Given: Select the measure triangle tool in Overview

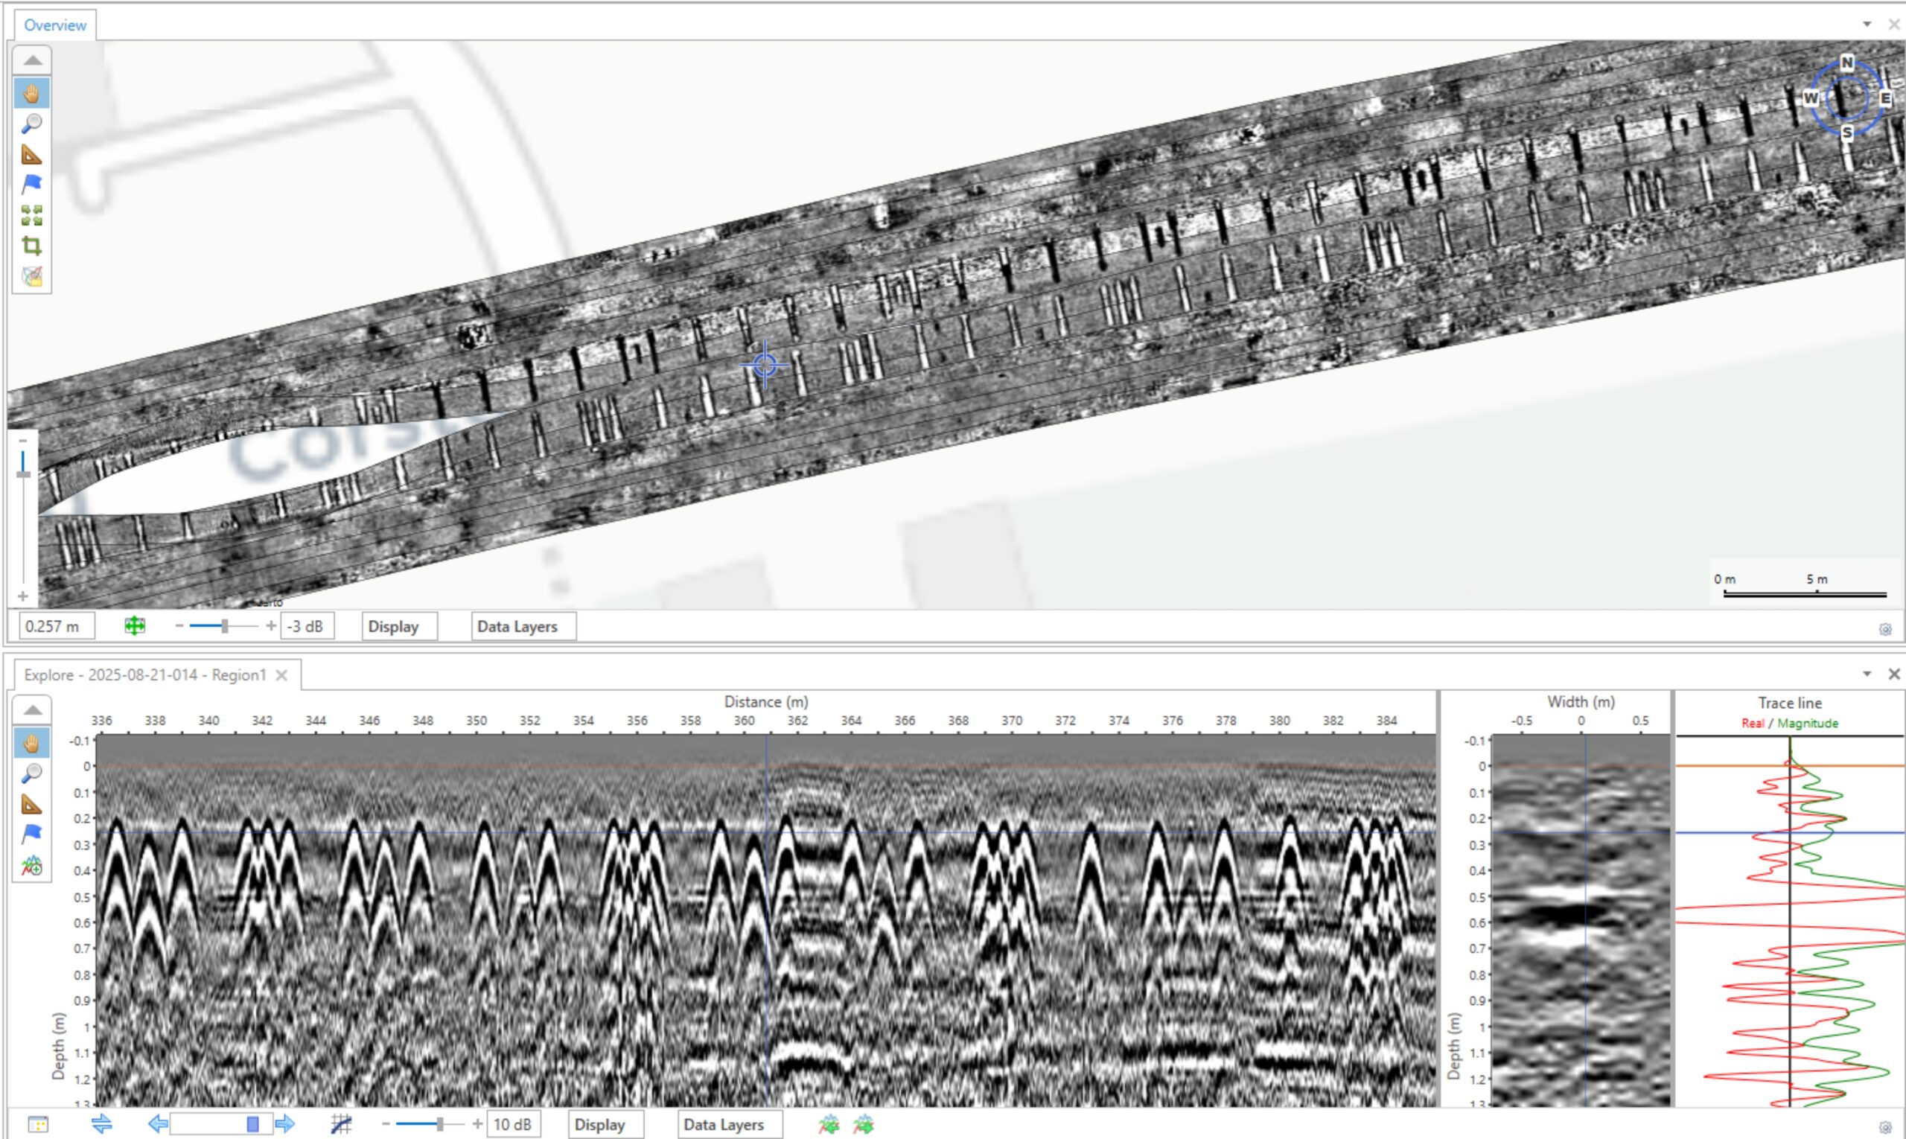Looking at the screenshot, I should click(31, 154).
